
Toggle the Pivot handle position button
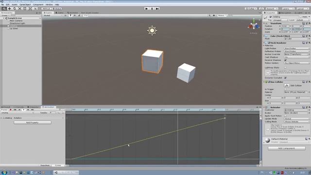pyautogui.click(x=47, y=9)
